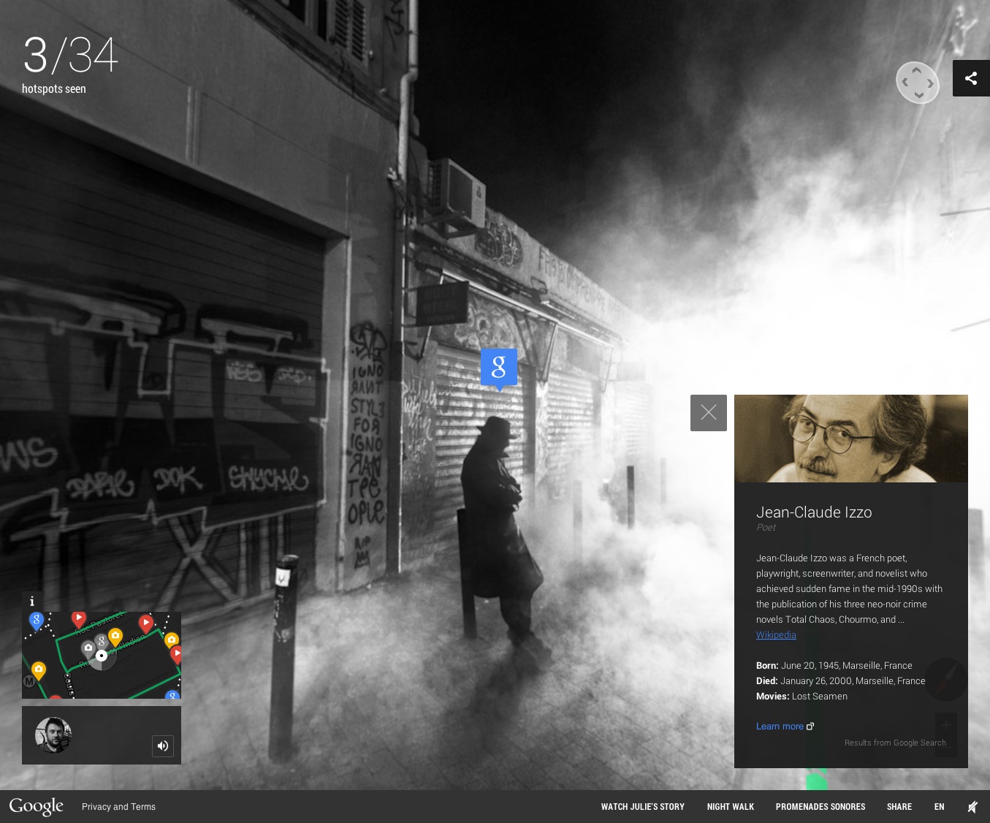This screenshot has width=990, height=823.
Task: Open the EN language selector
Action: (939, 807)
